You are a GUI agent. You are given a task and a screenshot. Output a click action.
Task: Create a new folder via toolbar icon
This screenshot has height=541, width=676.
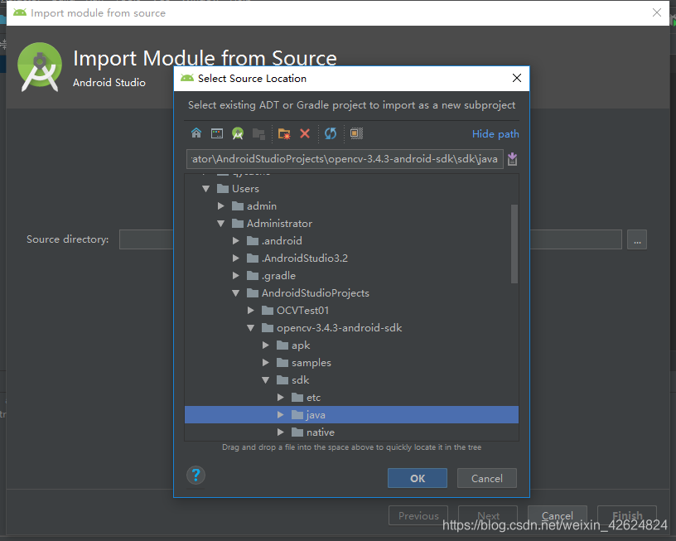284,133
